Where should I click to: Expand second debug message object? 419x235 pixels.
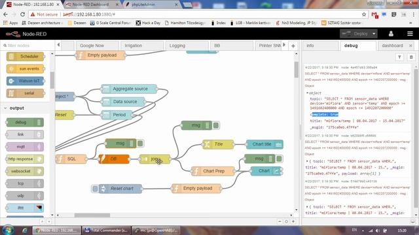coord(307,161)
